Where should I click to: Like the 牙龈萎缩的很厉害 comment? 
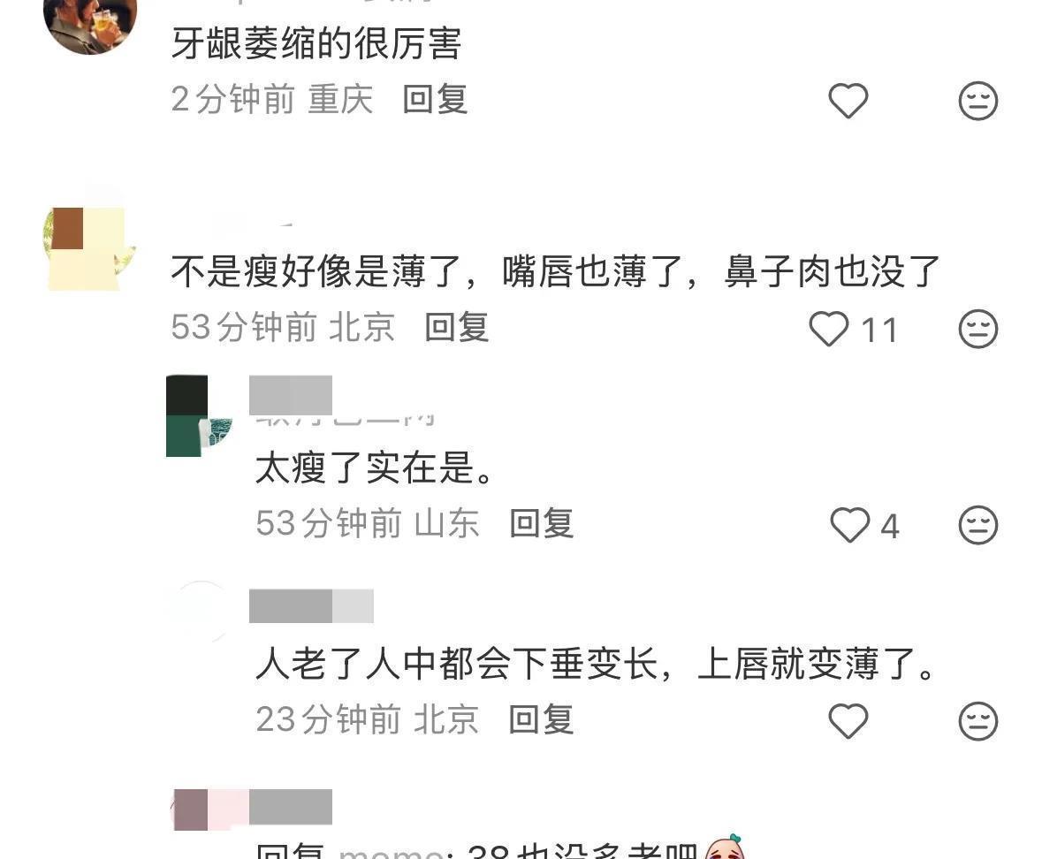click(848, 101)
